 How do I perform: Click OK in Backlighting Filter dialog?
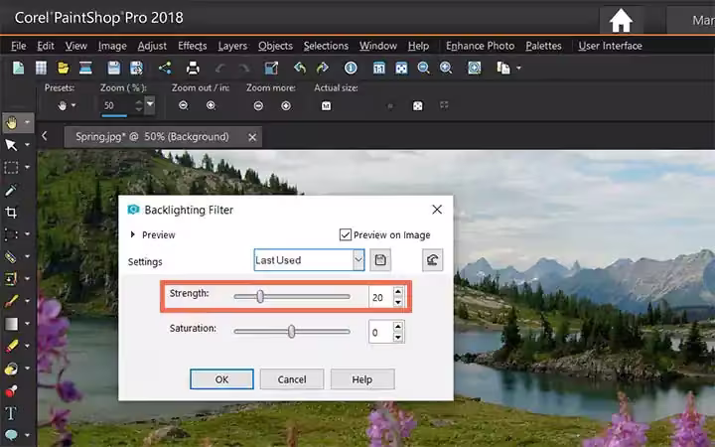point(221,379)
